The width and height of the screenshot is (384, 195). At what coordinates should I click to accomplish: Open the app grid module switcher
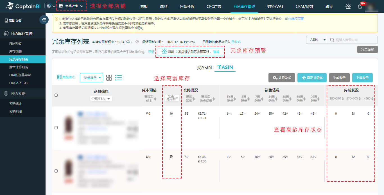51,6
